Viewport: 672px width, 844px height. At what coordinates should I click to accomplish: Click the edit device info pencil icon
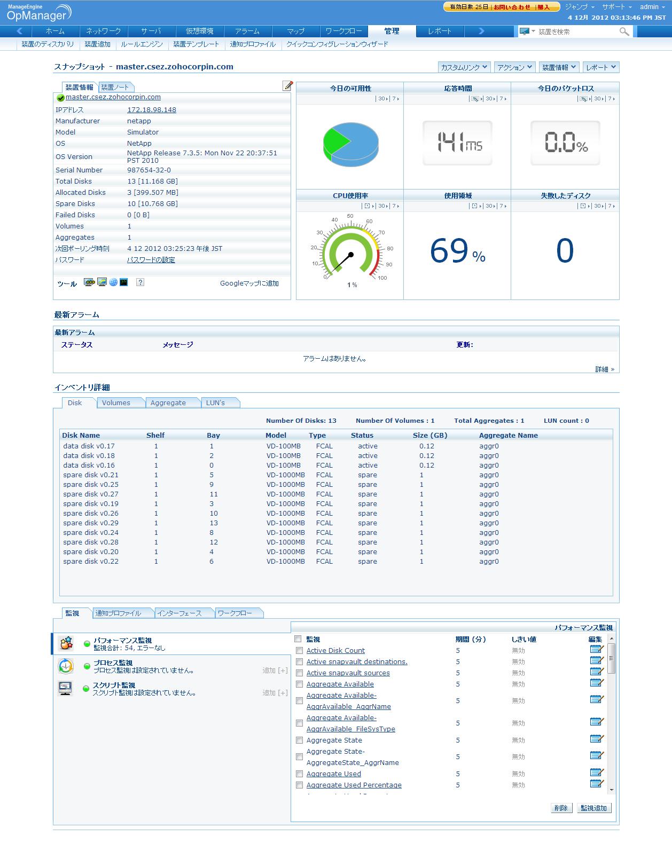pyautogui.click(x=287, y=86)
